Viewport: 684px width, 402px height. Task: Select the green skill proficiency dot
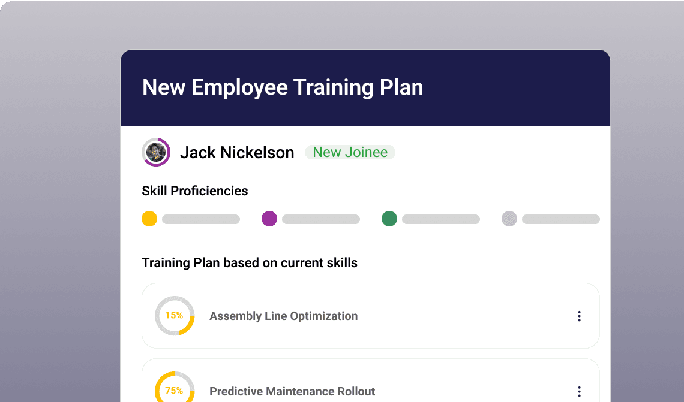click(x=389, y=219)
